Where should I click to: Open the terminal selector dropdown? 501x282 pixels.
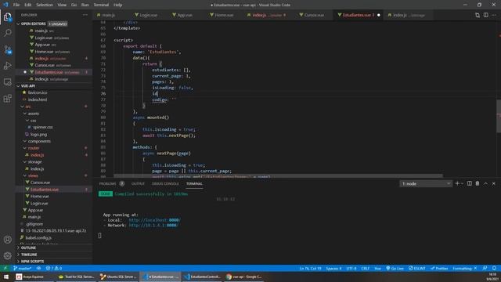pos(426,183)
